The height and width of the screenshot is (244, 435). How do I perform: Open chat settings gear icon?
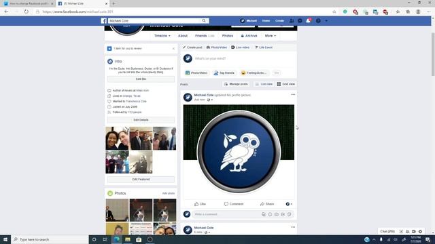[420, 232]
